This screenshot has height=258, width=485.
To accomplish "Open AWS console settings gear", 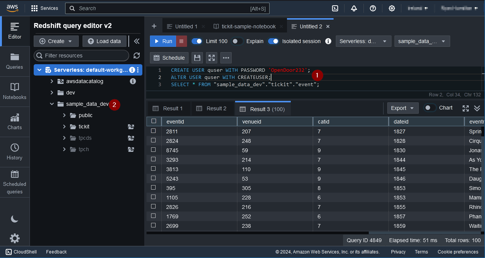I will point(392,8).
